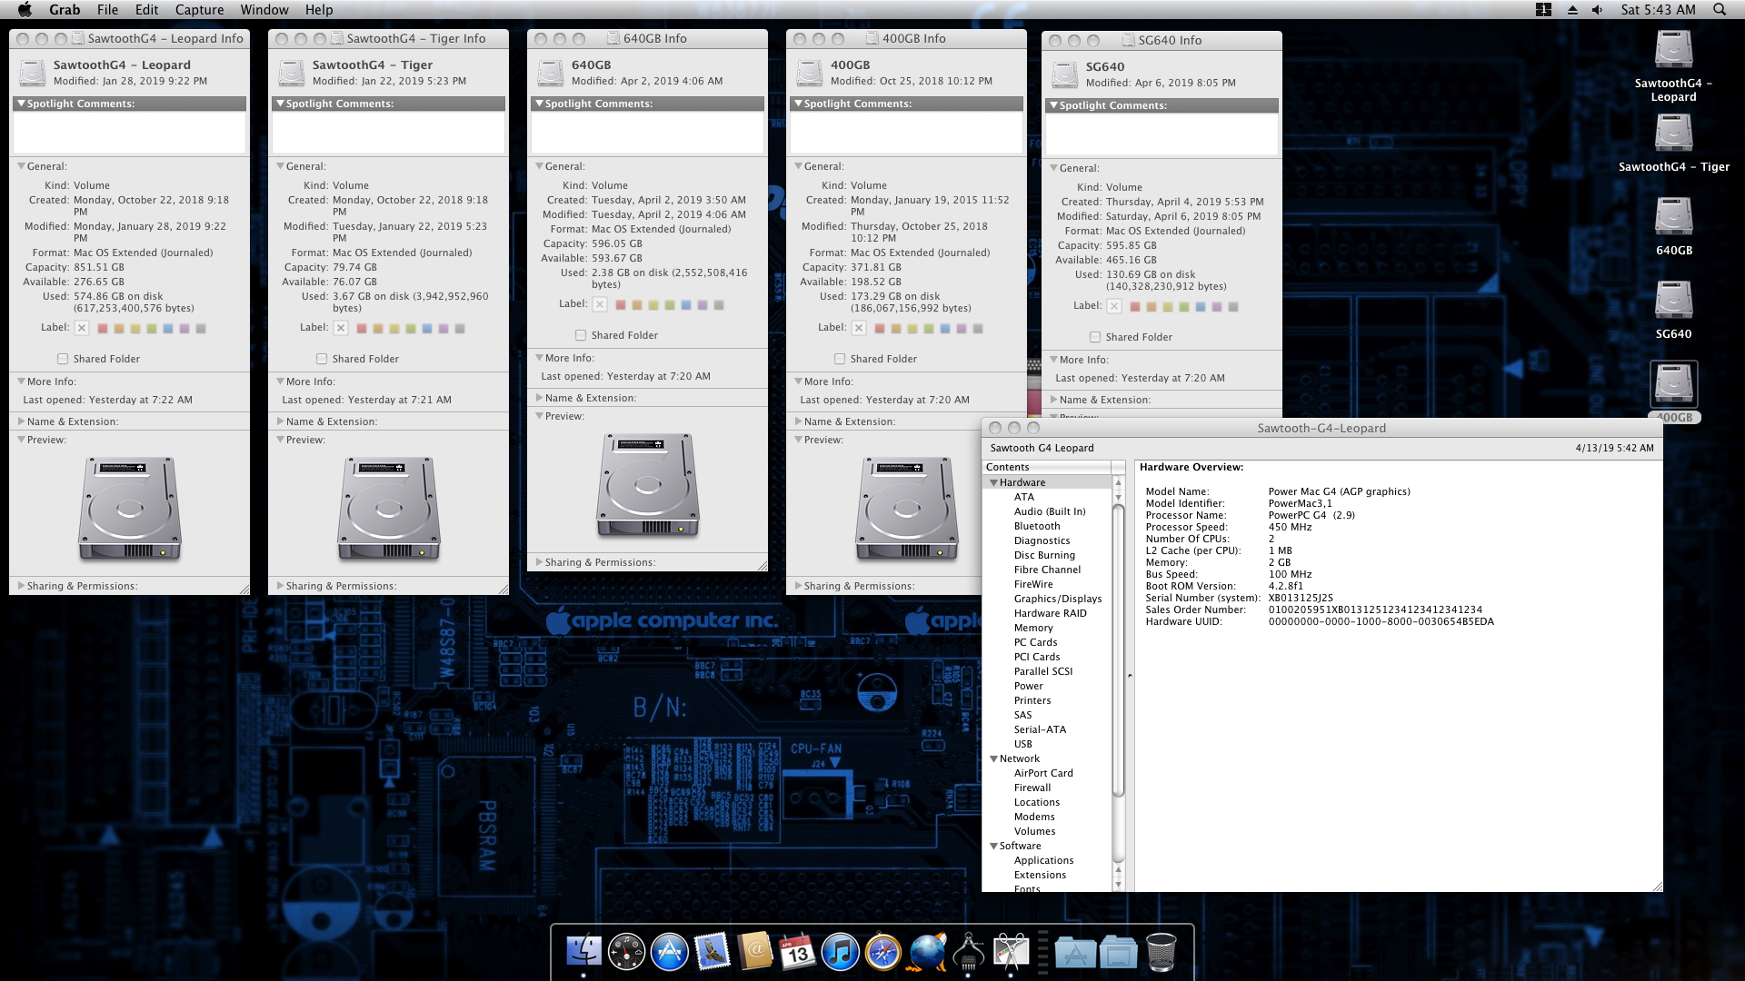Check Shared Folder in SawtoothG4 - Tiger Info
The width and height of the screenshot is (1745, 981).
pyautogui.click(x=322, y=359)
